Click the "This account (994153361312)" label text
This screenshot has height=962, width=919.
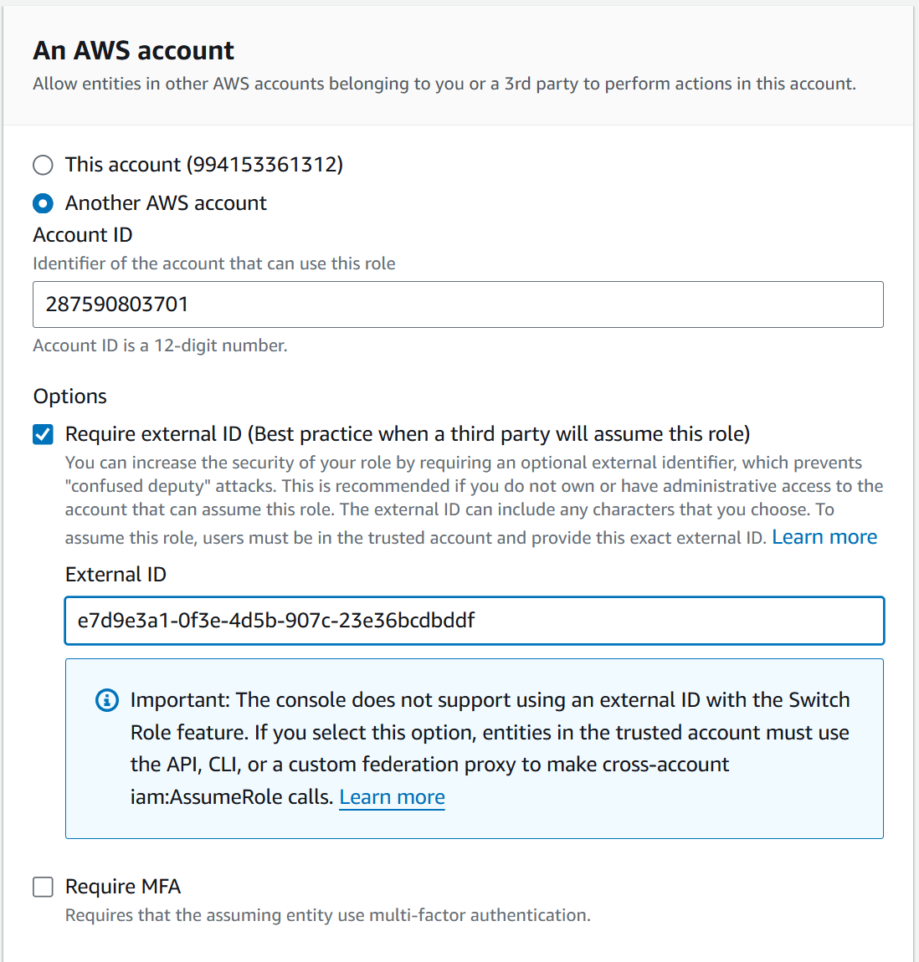[x=203, y=165]
